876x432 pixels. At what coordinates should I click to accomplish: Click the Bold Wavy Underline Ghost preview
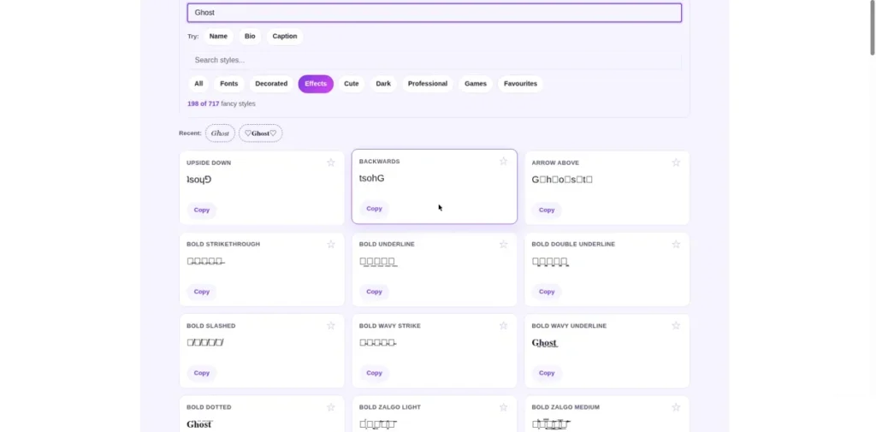point(545,343)
